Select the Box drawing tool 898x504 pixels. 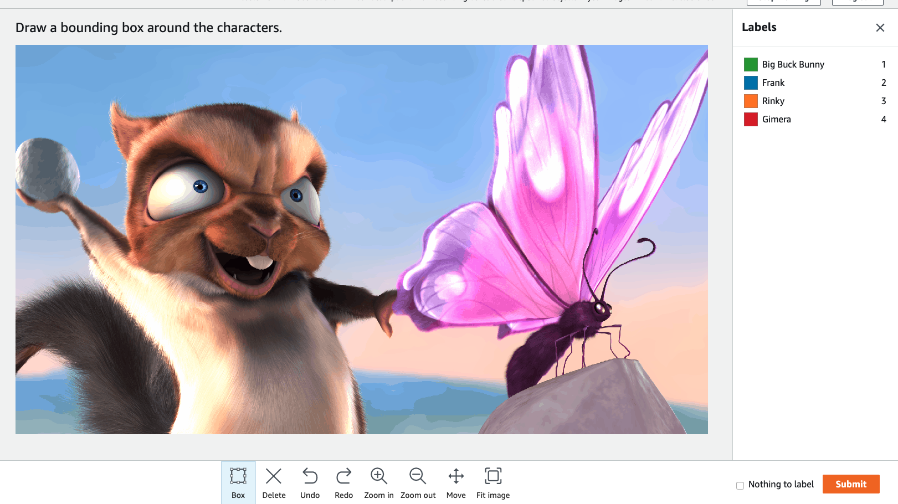[238, 482]
